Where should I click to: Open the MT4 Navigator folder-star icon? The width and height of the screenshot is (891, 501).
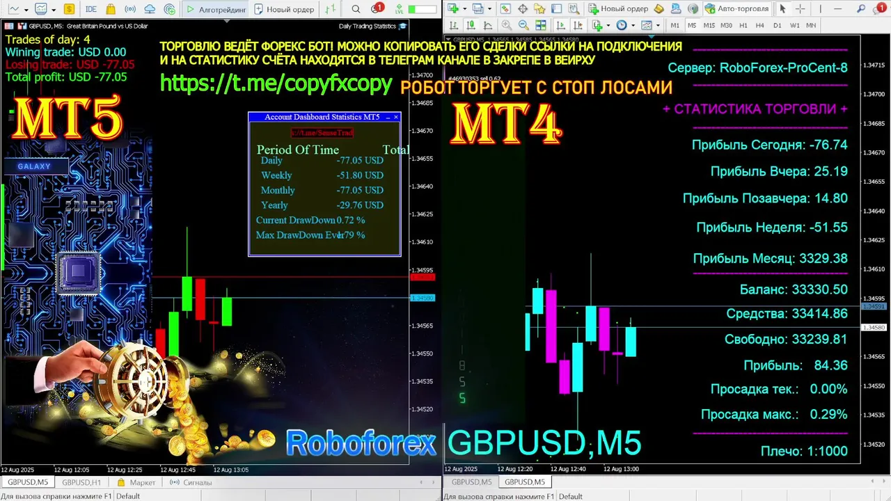539,9
